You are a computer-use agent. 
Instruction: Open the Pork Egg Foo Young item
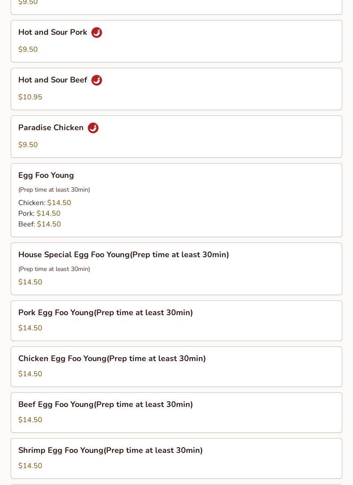pyautogui.click(x=106, y=313)
